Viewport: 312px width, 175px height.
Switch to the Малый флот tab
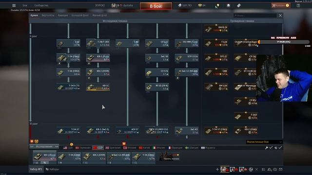pyautogui.click(x=99, y=15)
